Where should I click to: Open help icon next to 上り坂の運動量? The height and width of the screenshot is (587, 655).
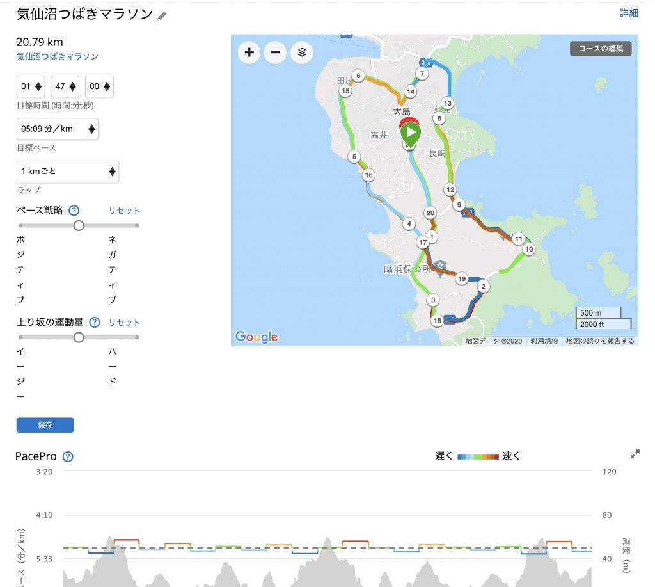[95, 323]
